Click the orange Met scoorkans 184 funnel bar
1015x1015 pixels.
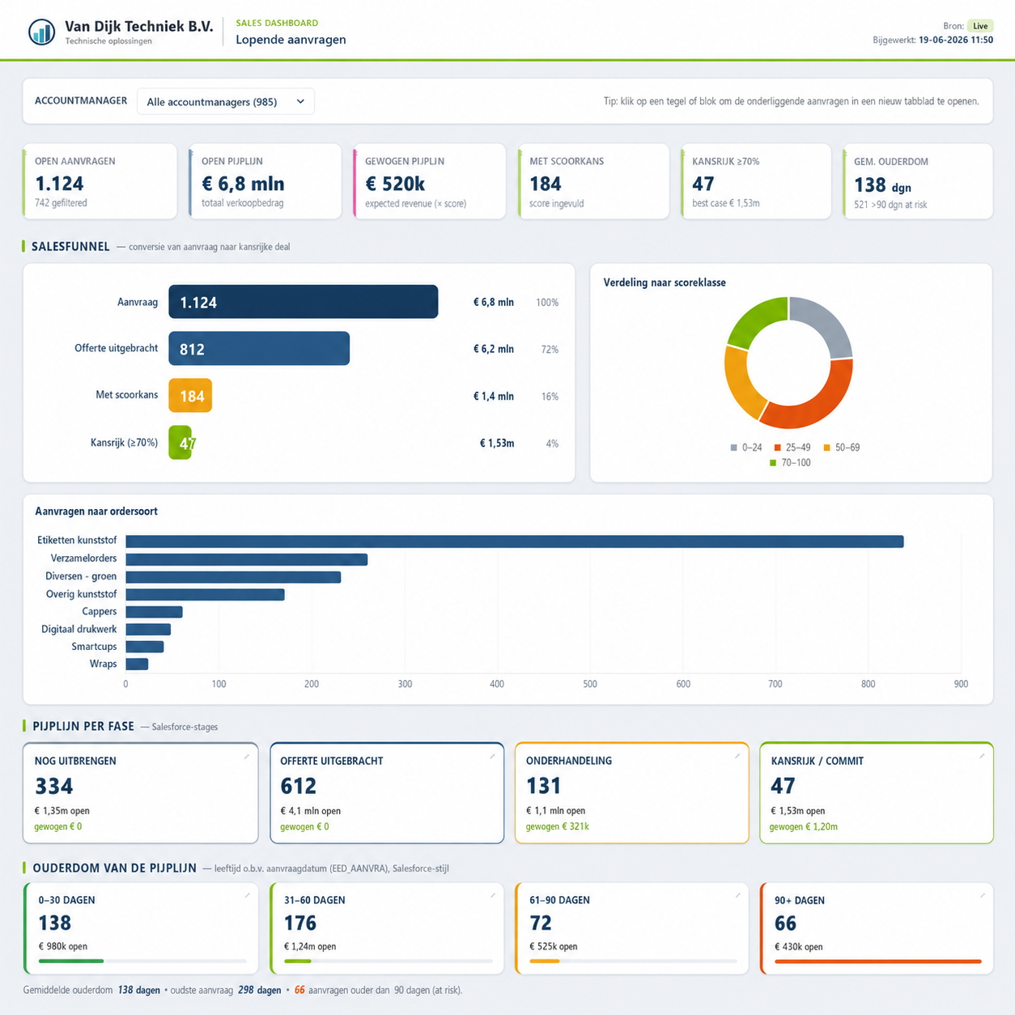pyautogui.click(x=190, y=396)
